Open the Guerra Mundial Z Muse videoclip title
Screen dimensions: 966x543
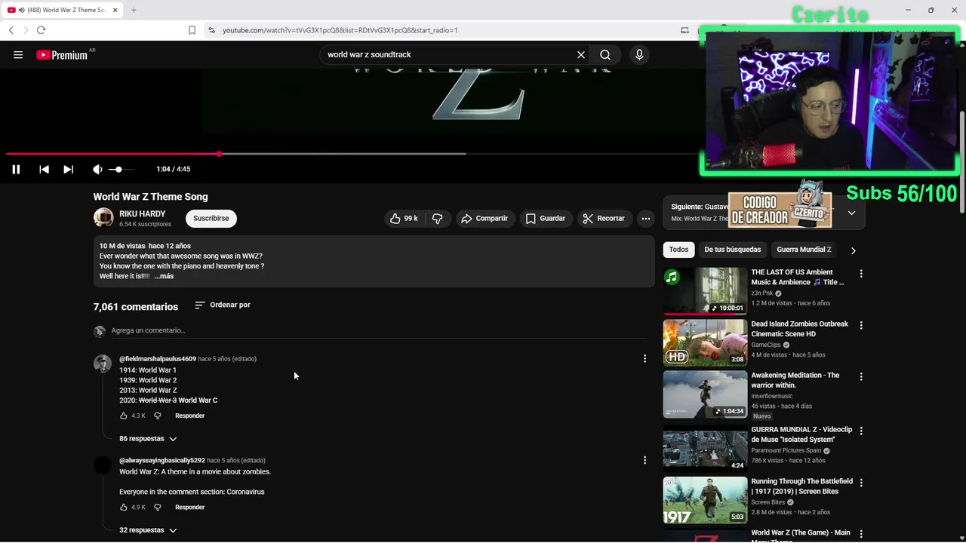801,434
